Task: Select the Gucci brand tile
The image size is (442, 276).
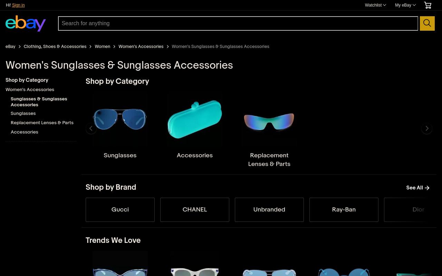Action: coord(120,210)
